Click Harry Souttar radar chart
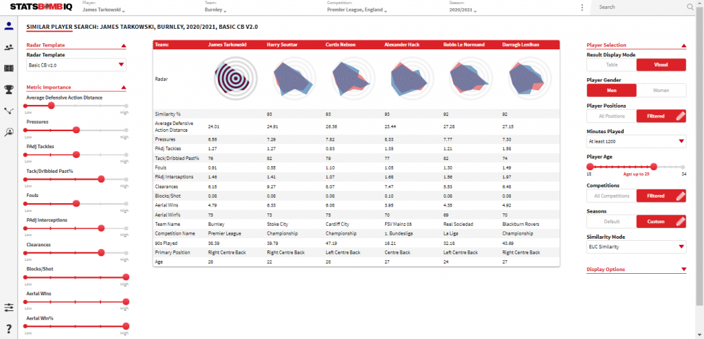The width and height of the screenshot is (704, 339). click(294, 79)
